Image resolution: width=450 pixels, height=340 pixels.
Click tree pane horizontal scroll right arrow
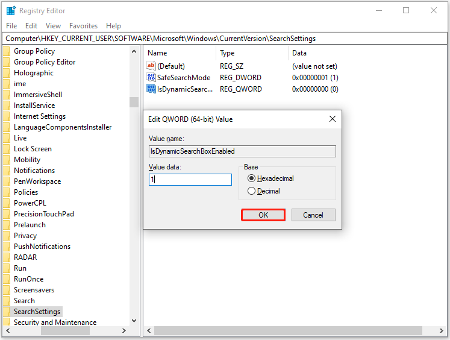pos(124,330)
